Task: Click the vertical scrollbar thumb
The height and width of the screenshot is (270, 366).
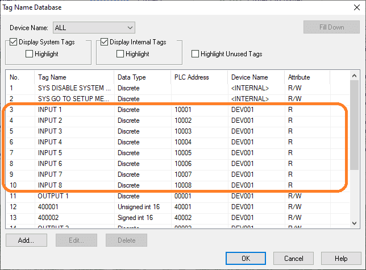Action: point(354,125)
